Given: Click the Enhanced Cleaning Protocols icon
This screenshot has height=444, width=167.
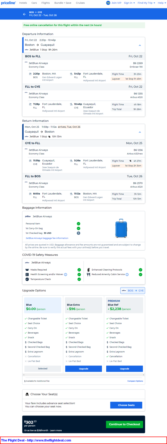Looking at the screenshot, I should [88, 270].
